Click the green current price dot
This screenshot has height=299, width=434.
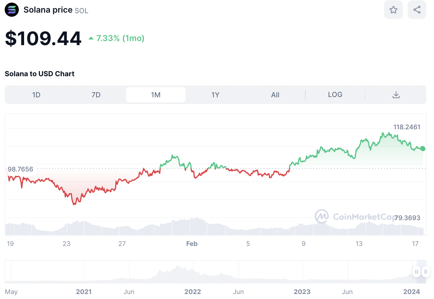[423, 149]
